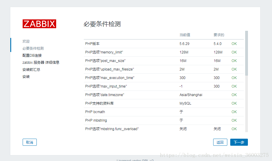This screenshot has height=161, width=272.
Task: Select 安装前汇总 in the sidebar
Action: tap(31, 70)
